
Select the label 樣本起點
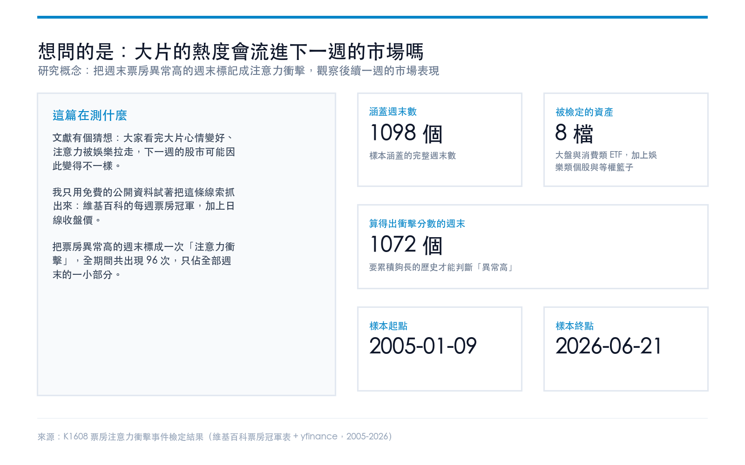click(388, 326)
